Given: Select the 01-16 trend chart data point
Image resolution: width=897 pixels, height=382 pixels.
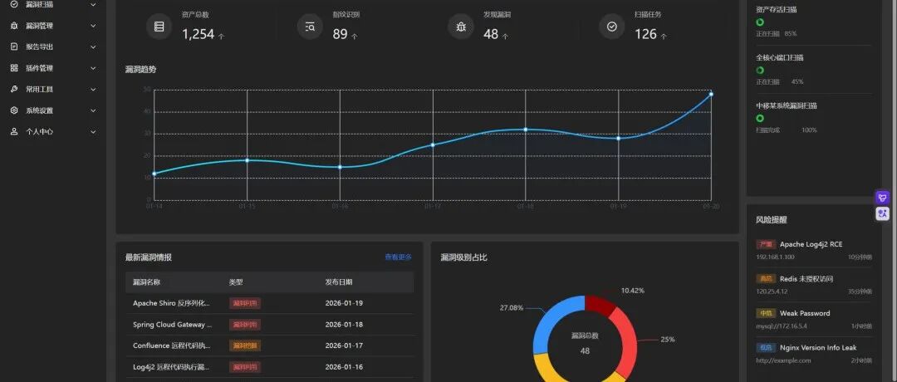Looking at the screenshot, I should [340, 167].
